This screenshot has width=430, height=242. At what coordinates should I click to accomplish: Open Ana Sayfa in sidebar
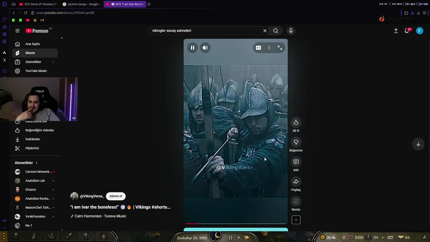tap(35, 44)
